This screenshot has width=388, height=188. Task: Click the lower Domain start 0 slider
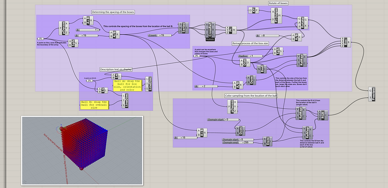pyautogui.click(x=238, y=139)
